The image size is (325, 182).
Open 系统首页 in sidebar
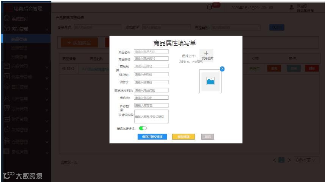pos(19,19)
